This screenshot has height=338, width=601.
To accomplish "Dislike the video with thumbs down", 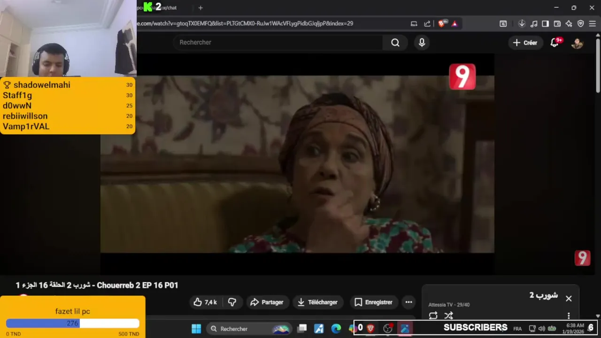I will (x=232, y=302).
